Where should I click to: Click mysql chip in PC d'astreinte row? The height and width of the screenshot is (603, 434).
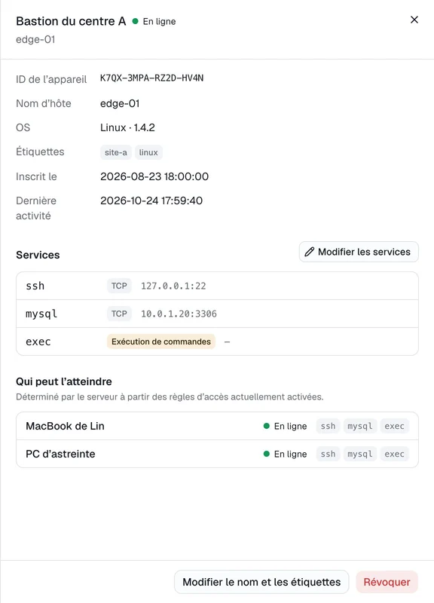tap(360, 454)
